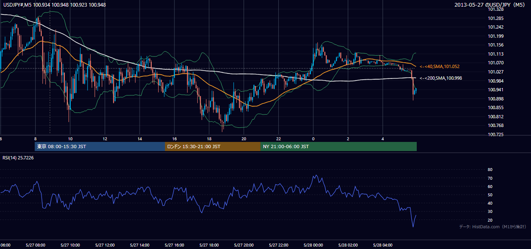531x249 pixels.
Task: Click the 5/27 14:00 bottom time label
Action: click(x=140, y=245)
